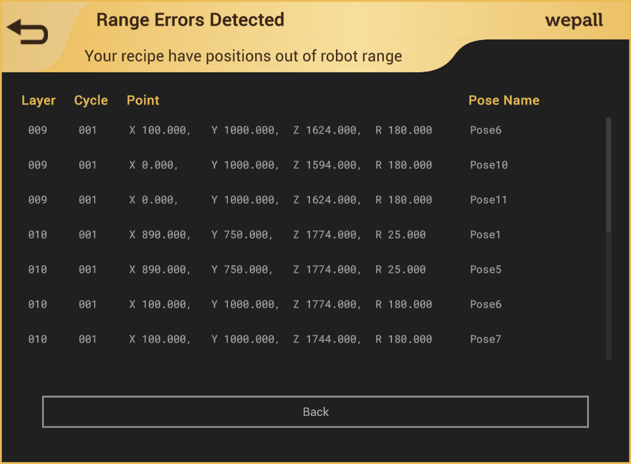Image resolution: width=631 pixels, height=464 pixels.
Task: Select the Pose10 error row
Action: 488,165
